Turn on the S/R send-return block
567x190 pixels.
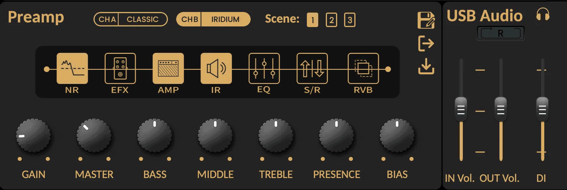click(312, 68)
